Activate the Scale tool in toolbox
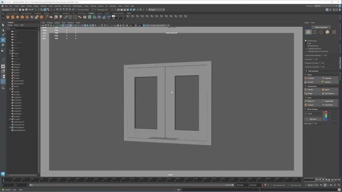 (3, 50)
